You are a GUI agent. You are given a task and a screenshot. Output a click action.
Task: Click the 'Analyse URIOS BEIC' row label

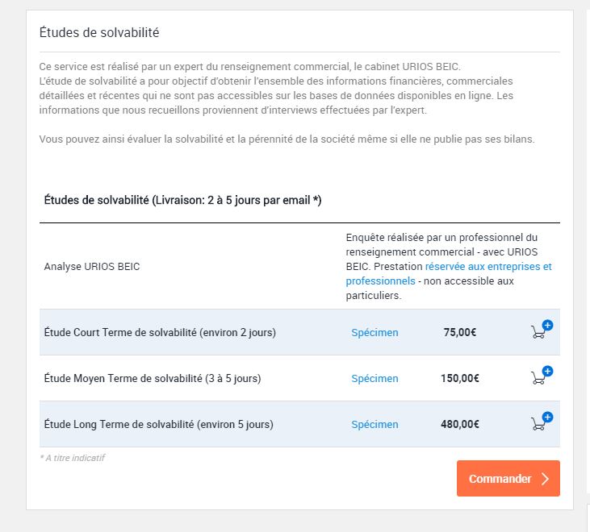[91, 266]
